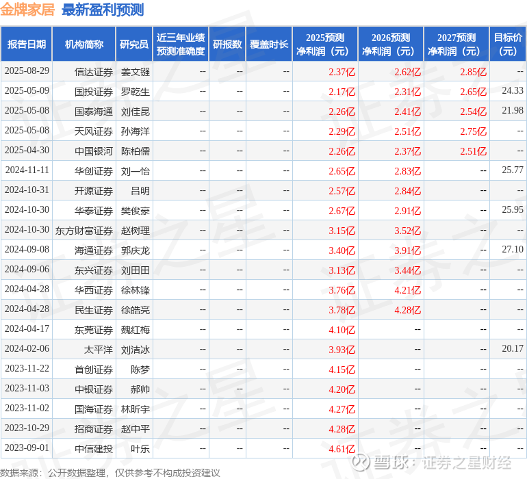Click the 2027预测净利润 column header
527x479 pixels.
tap(457, 44)
